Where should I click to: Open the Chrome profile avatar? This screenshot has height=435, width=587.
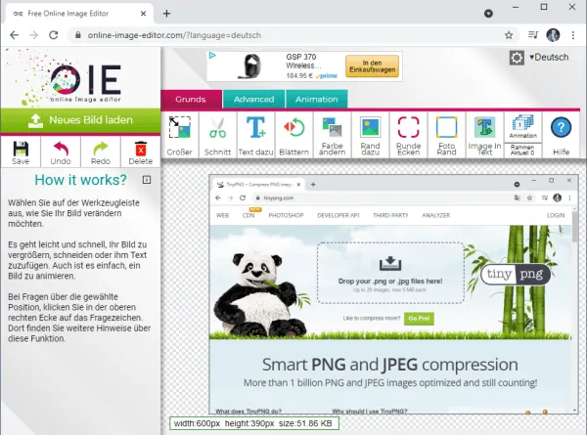click(x=553, y=35)
